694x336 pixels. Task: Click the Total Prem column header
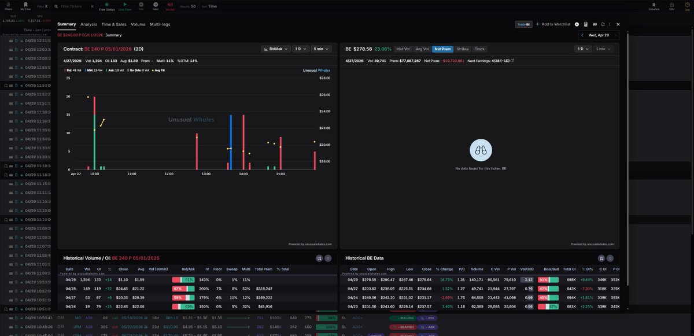click(263, 269)
